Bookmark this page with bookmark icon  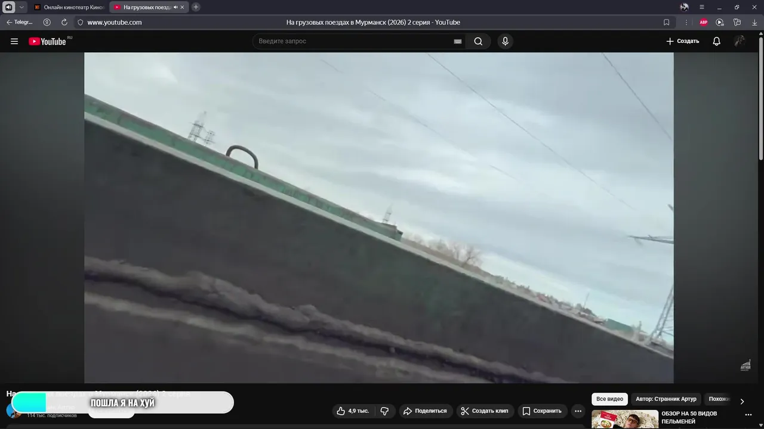coord(667,22)
